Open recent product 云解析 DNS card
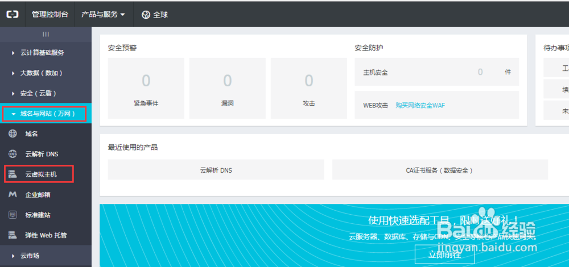 [x=216, y=169]
